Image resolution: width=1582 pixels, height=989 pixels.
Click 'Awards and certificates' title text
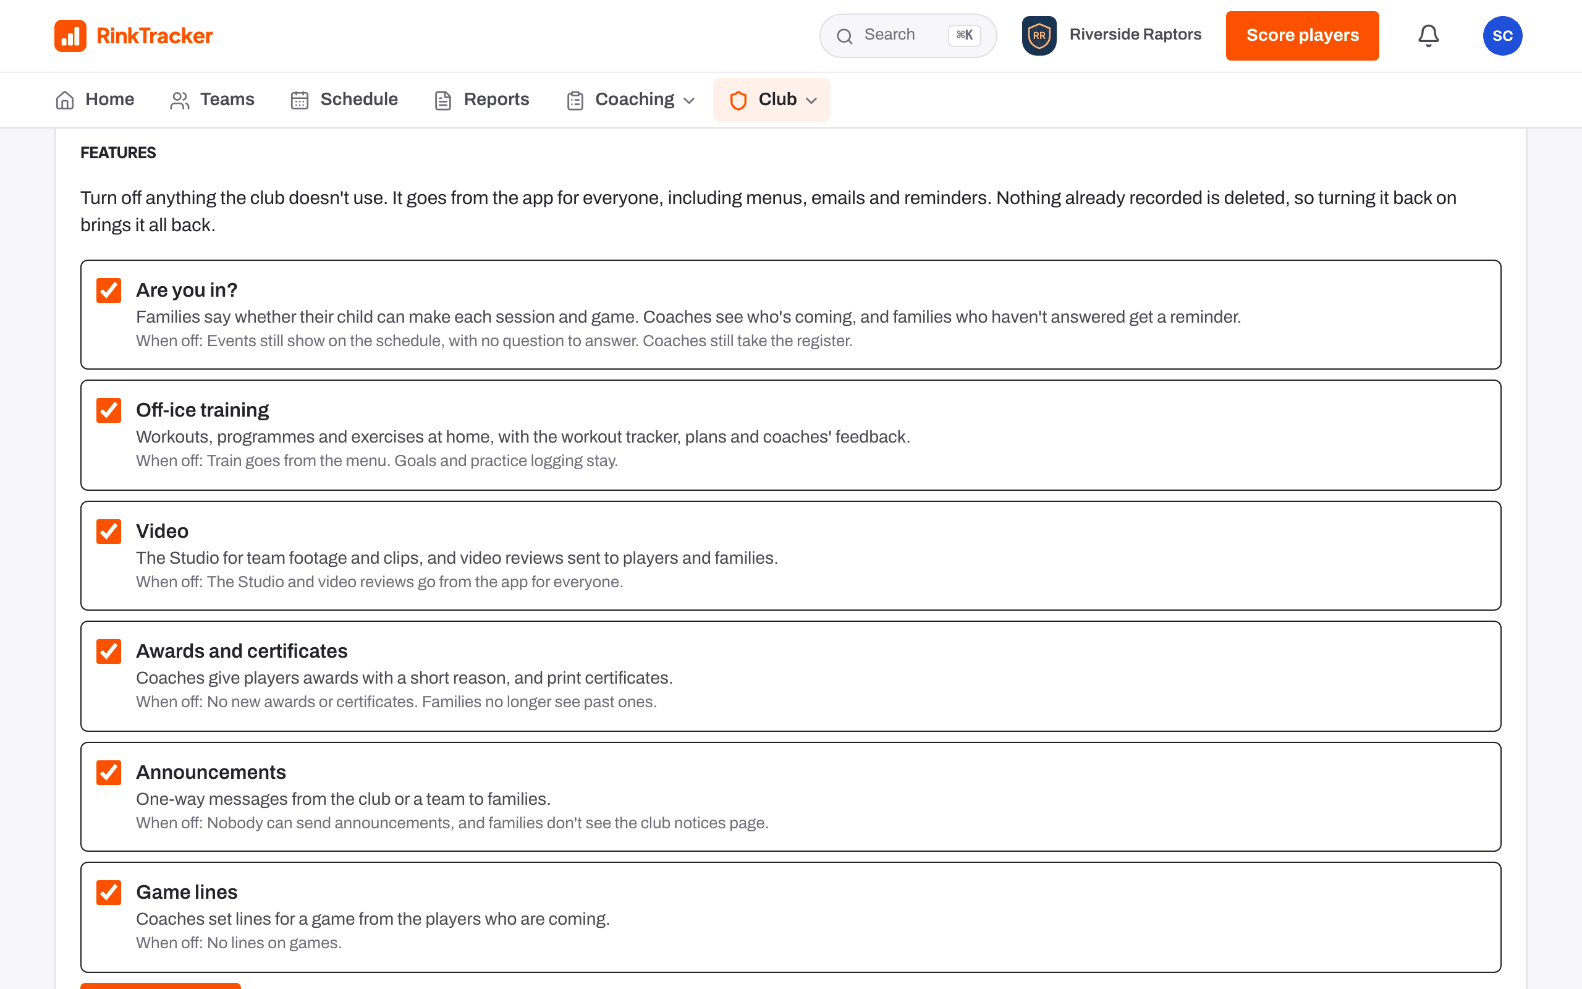pos(242,651)
